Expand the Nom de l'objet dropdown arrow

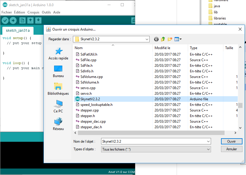point(208,141)
